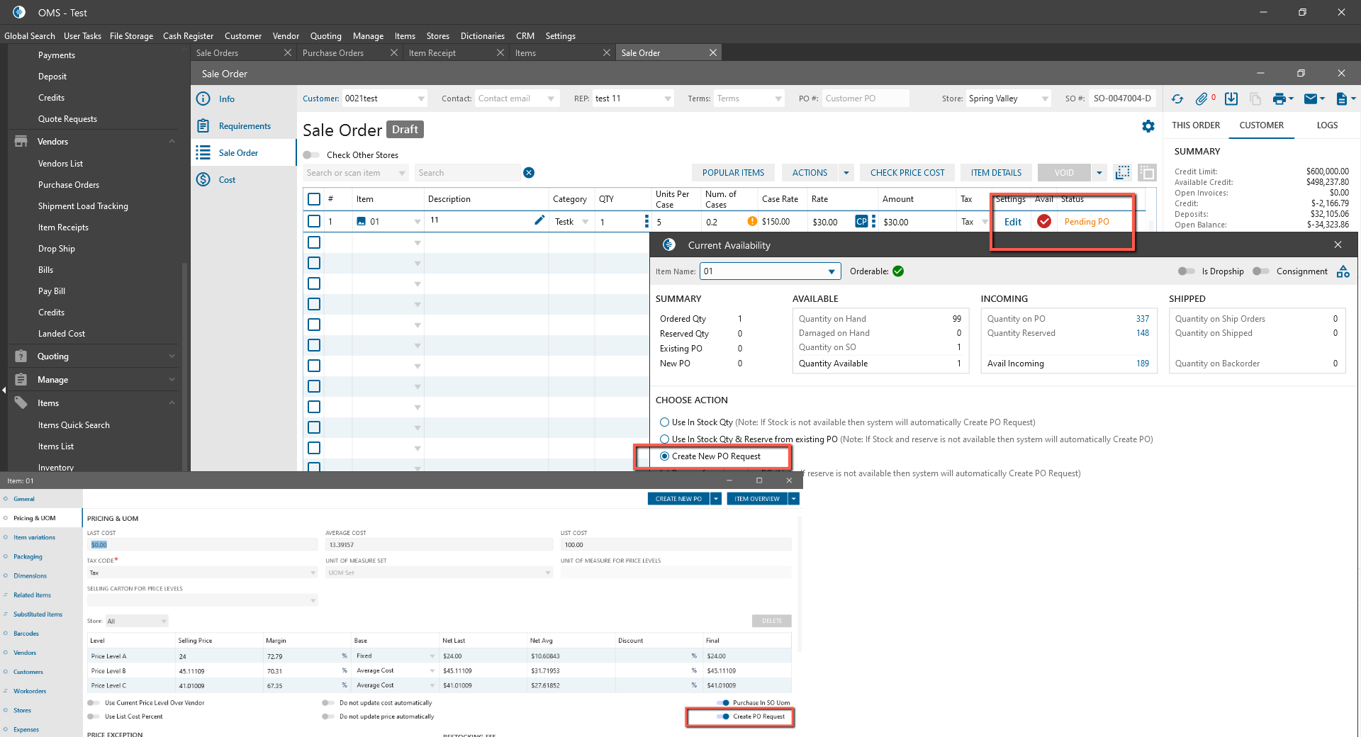Click the pencil edit icon in Description
The width and height of the screenshot is (1361, 737).
click(x=539, y=220)
